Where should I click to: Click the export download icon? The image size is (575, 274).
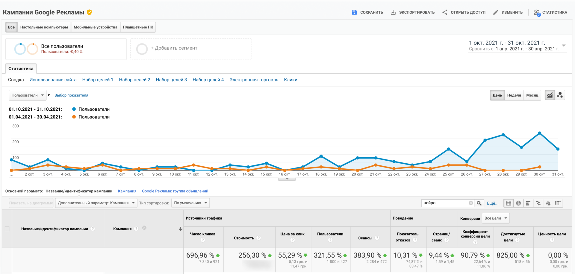tap(393, 12)
